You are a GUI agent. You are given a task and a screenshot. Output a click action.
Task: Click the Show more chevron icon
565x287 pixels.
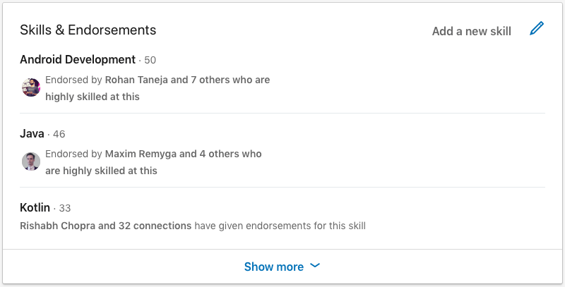[315, 266]
